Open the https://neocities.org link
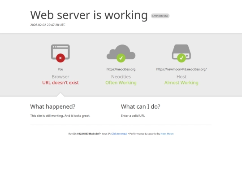Image resolution: width=242 pixels, height=182 pixels. point(121,69)
